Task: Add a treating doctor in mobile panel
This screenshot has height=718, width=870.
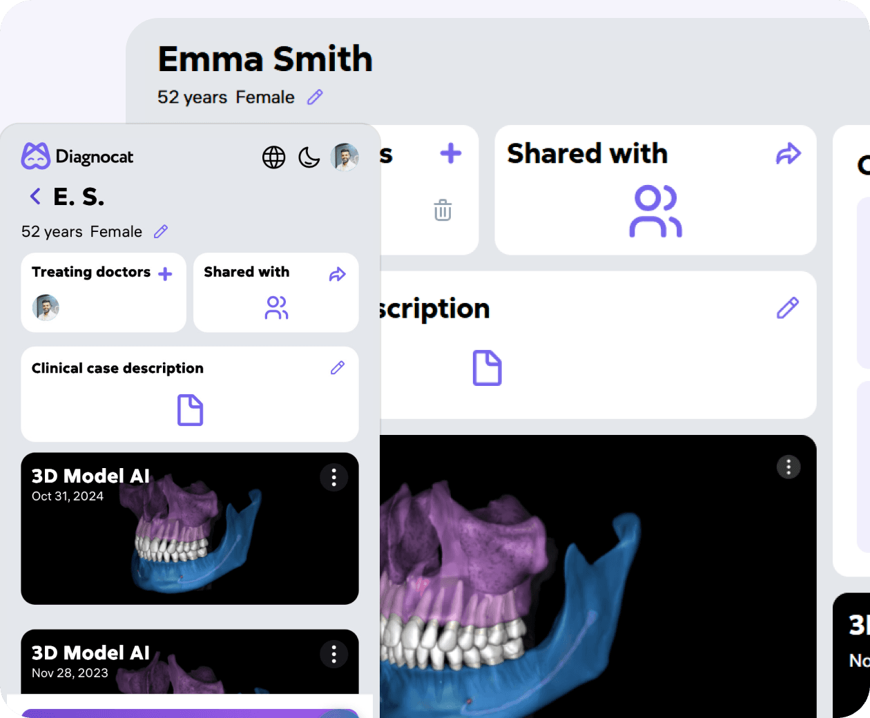Action: point(165,274)
